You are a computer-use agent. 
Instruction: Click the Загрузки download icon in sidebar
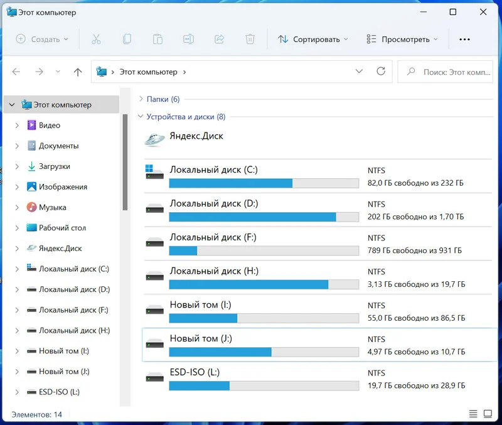[x=31, y=166]
